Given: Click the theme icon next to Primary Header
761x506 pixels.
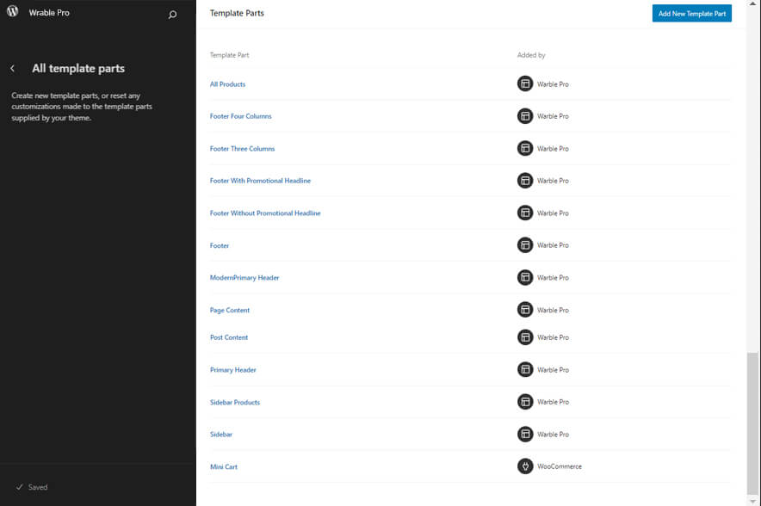Looking at the screenshot, I should pyautogui.click(x=525, y=369).
